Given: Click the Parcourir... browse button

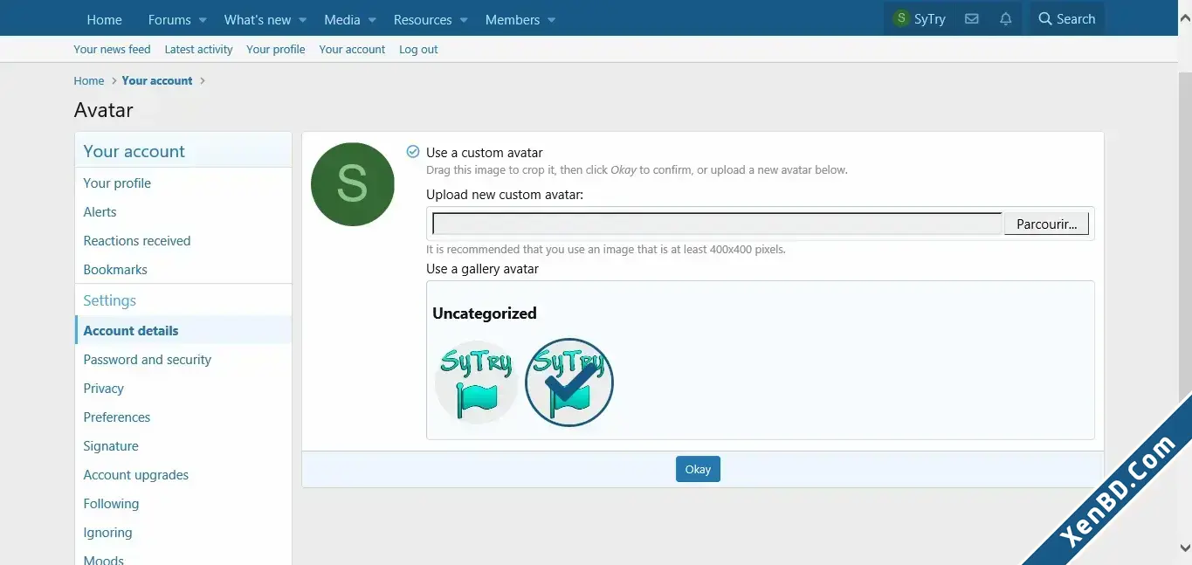Looking at the screenshot, I should click(1046, 224).
